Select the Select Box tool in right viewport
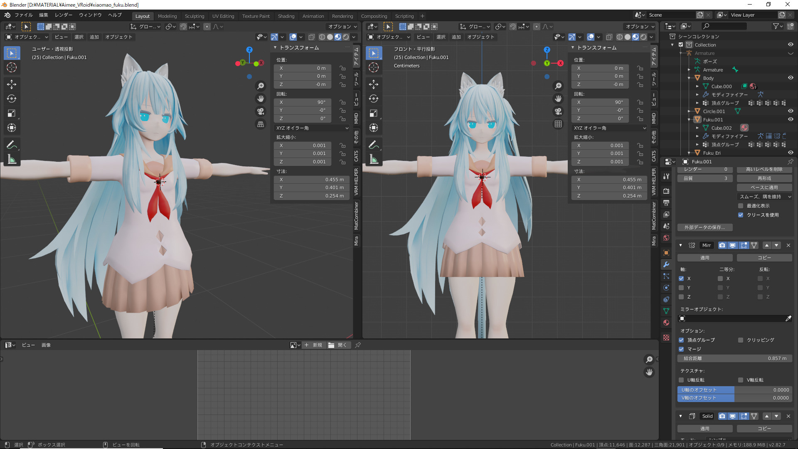 point(374,53)
